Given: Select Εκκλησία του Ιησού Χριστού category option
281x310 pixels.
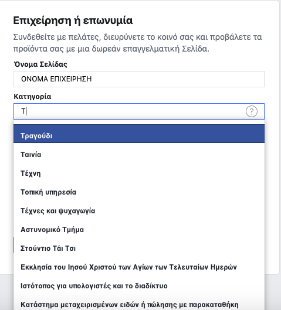Looking at the screenshot, I should point(139,267).
